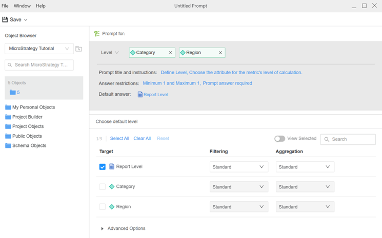Screen dimensions: 382x238
Task: Check the Region target checkbox
Action: click(x=103, y=207)
